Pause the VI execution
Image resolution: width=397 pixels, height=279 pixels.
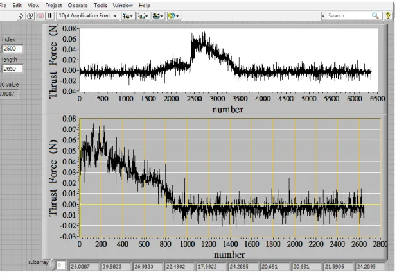49,16
